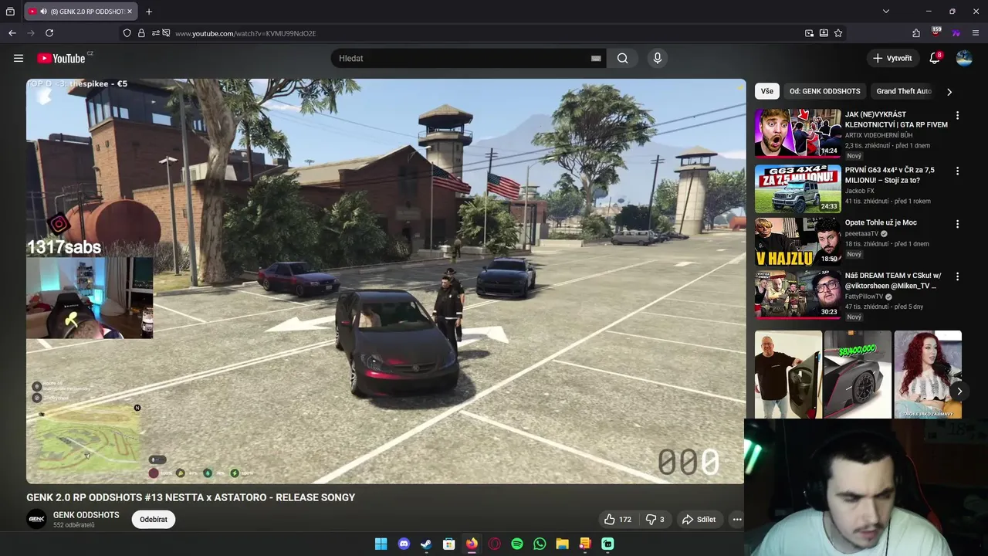
Task: Open Firefox extensions puzzle icon
Action: point(916,33)
